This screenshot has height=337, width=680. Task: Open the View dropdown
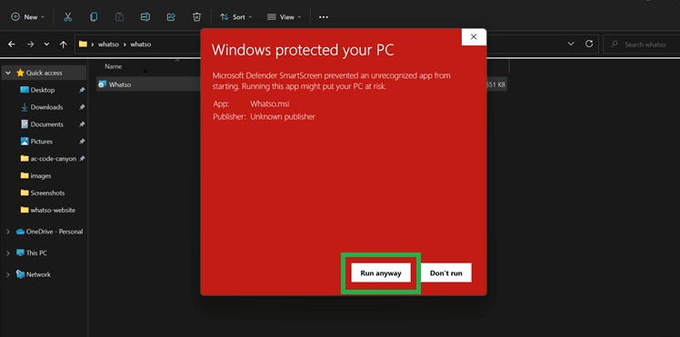pyautogui.click(x=284, y=17)
